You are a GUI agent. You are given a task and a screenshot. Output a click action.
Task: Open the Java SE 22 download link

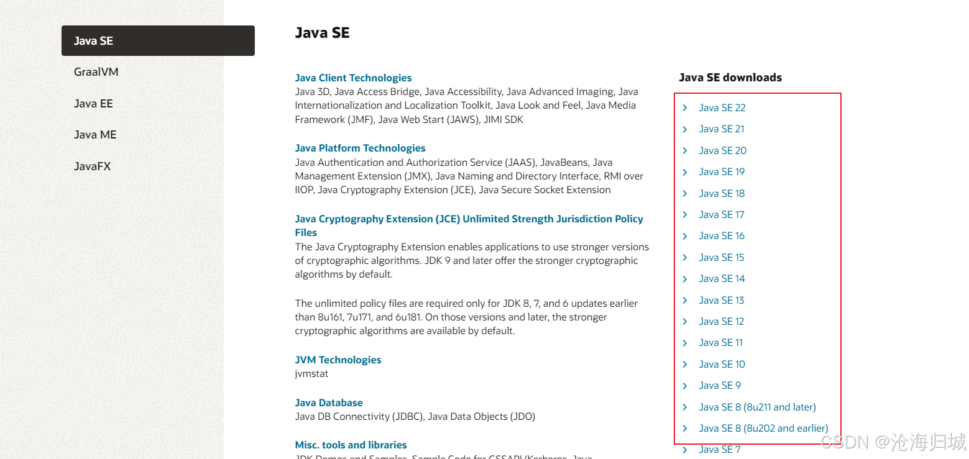click(x=722, y=107)
